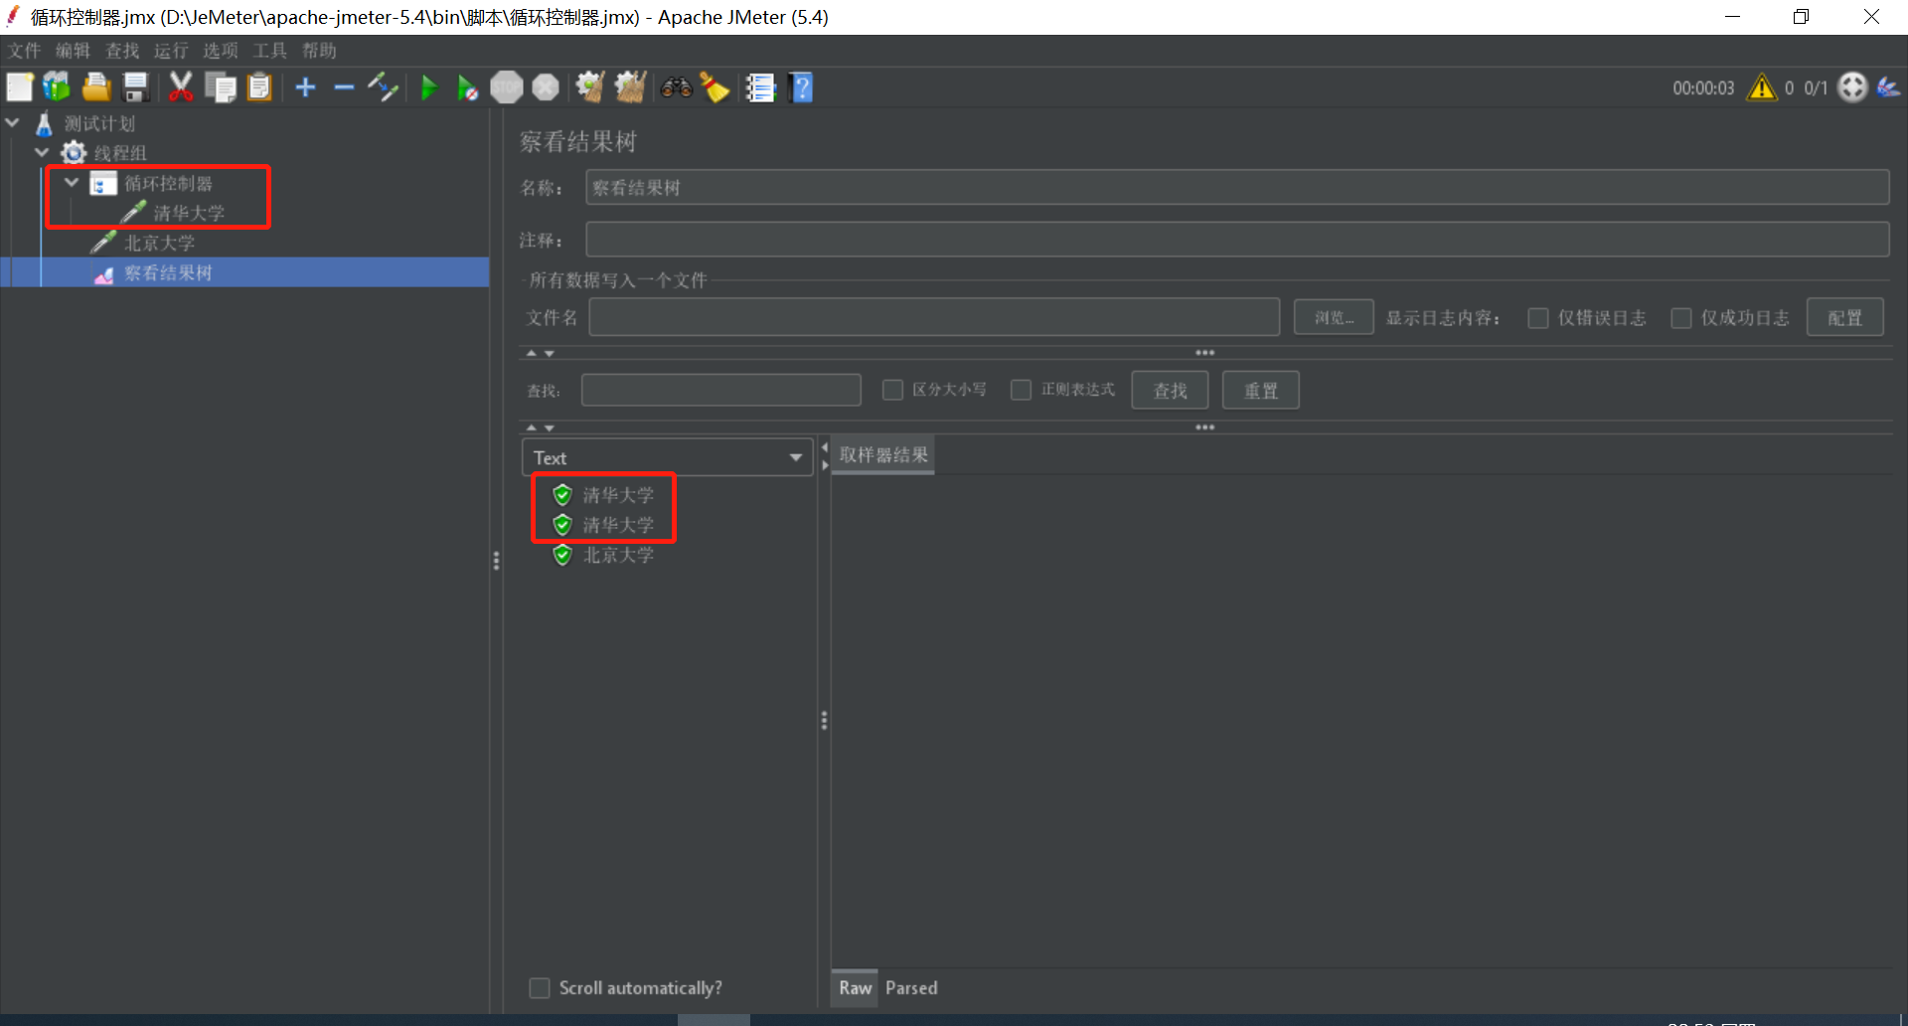This screenshot has width=1908, height=1026.
Task: Click the Paste clipboard icon
Action: coord(259,87)
